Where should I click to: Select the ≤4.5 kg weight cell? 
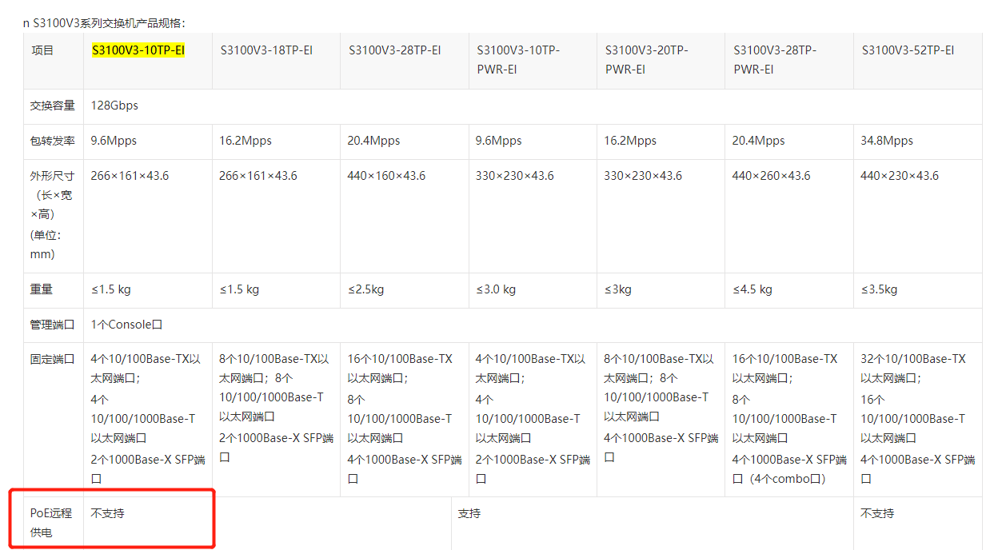pyautogui.click(x=752, y=289)
